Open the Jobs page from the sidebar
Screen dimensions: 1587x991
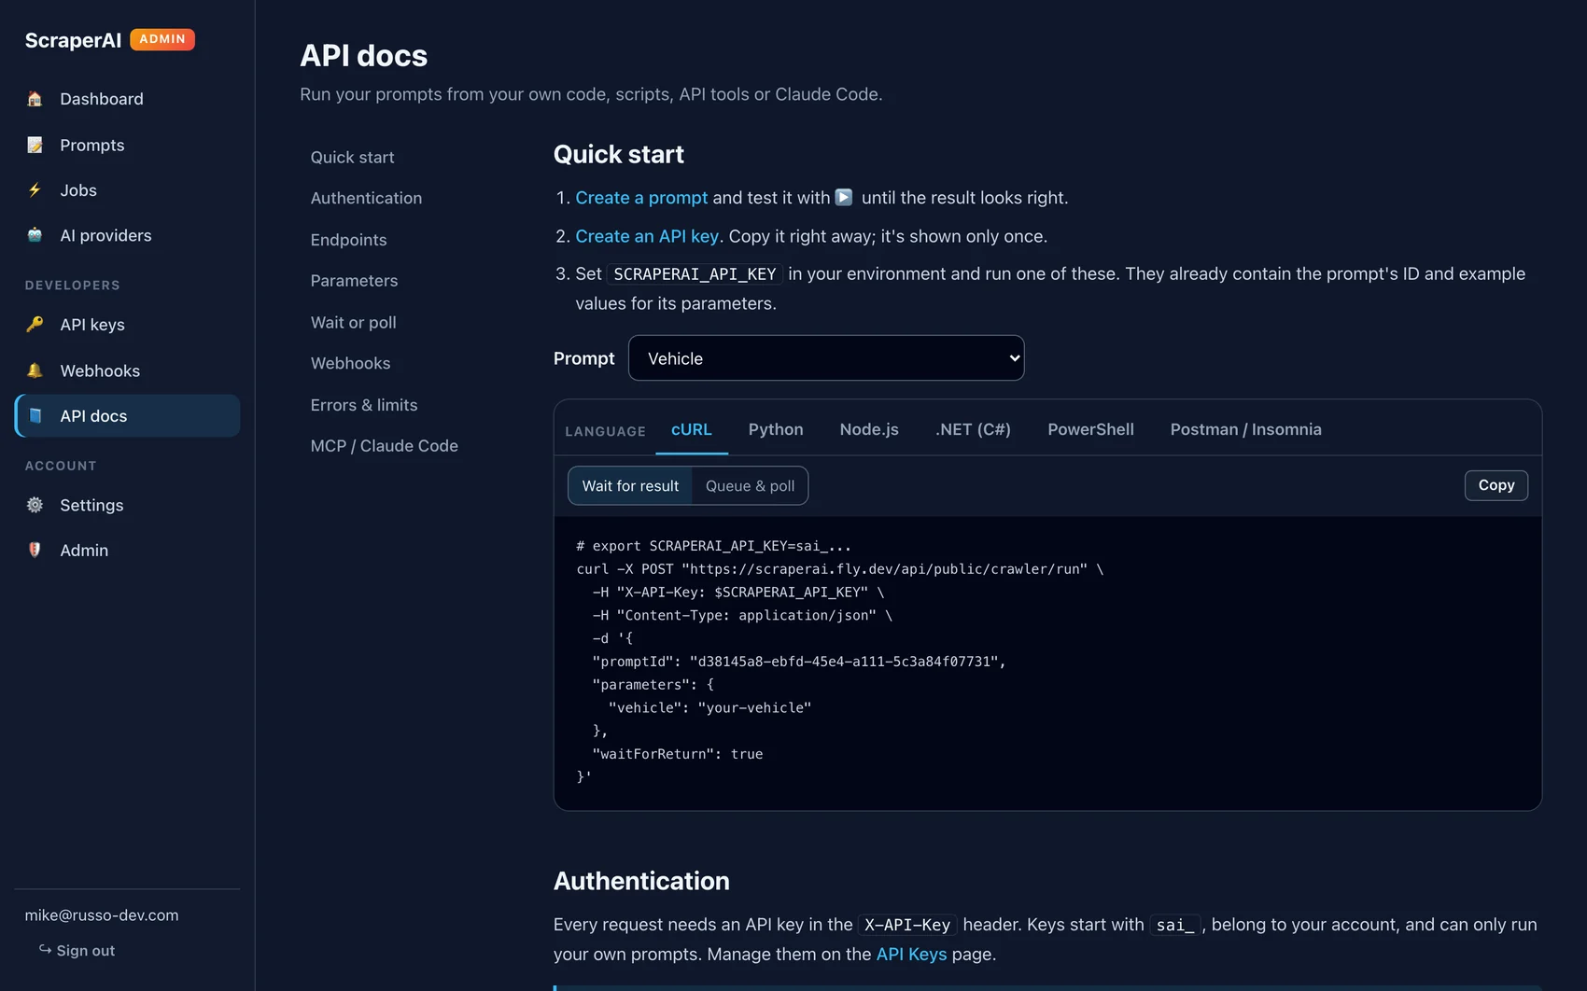pos(127,190)
